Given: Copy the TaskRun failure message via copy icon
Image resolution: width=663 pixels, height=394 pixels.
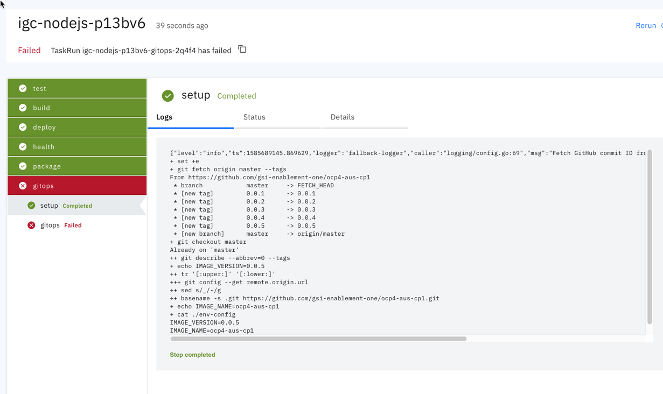Looking at the screenshot, I should pos(242,48).
